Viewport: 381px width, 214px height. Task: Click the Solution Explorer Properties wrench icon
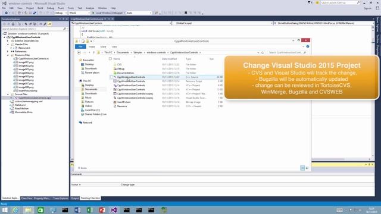pyautogui.click(x=45, y=24)
